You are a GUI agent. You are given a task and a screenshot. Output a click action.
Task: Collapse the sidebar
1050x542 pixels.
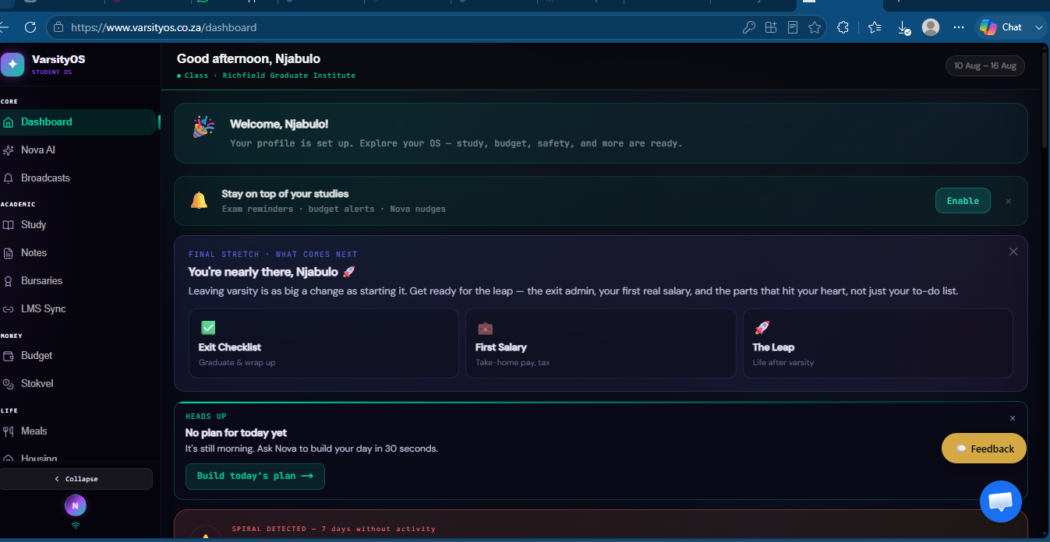click(76, 479)
